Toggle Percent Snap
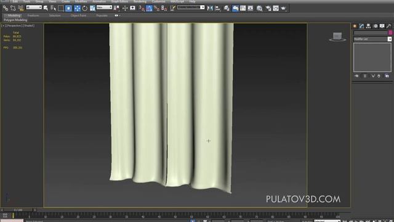The width and height of the screenshot is (394, 222). point(156,8)
